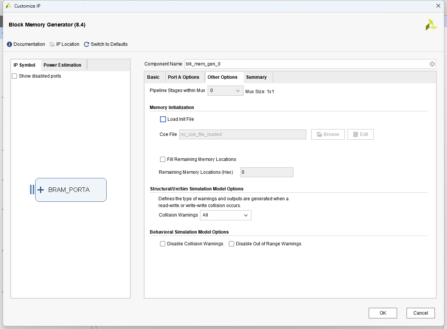
Task: Click the Remaining Memory Locations hex field
Action: tap(267, 172)
